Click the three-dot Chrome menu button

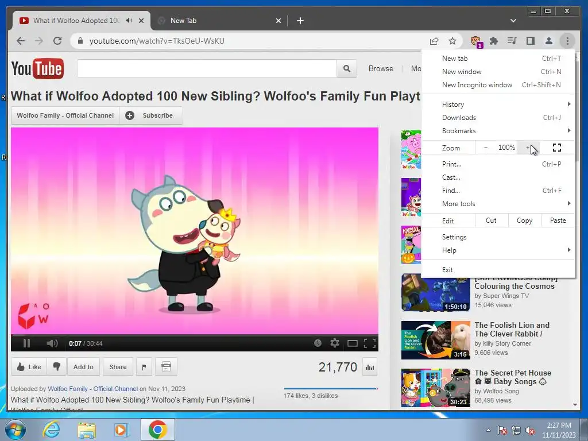point(567,41)
